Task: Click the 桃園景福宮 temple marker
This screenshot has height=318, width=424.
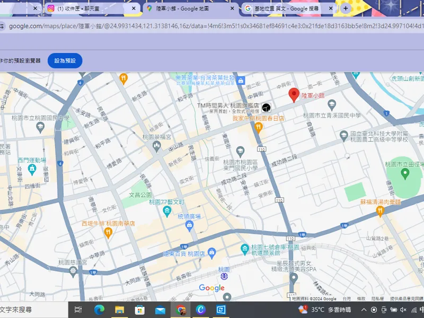Action: coord(156,147)
